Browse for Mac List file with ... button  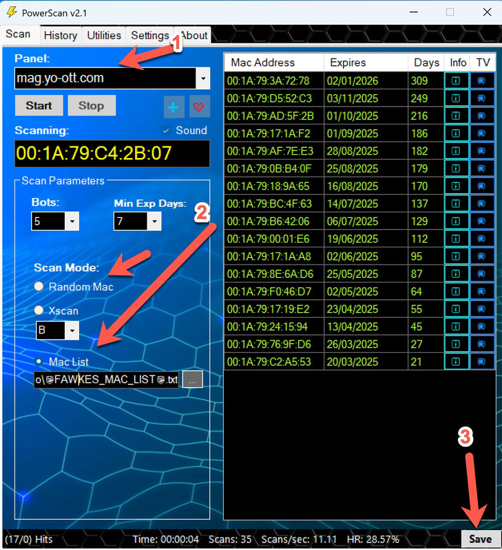pyautogui.click(x=193, y=379)
